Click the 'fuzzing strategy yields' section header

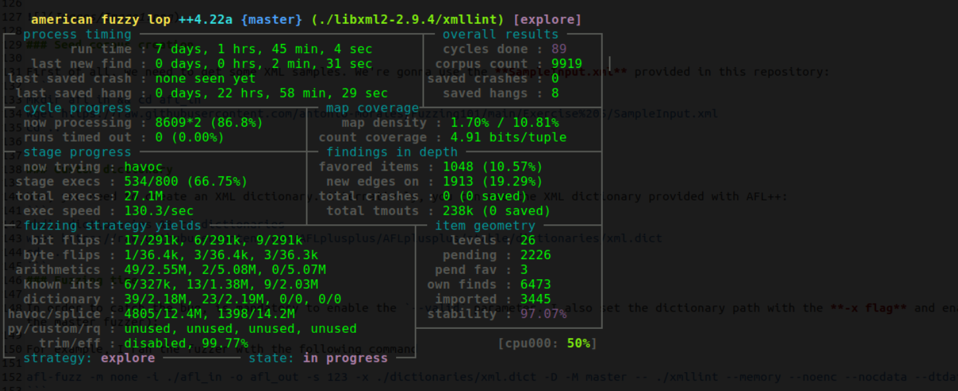coord(112,226)
